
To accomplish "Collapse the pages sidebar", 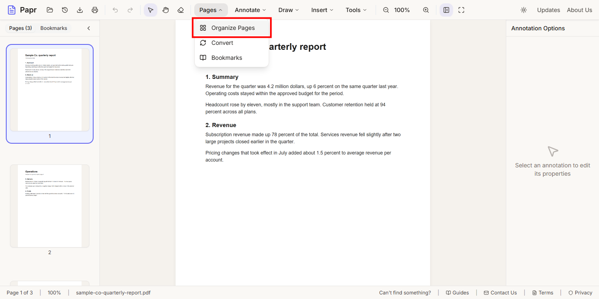I will pos(89,28).
